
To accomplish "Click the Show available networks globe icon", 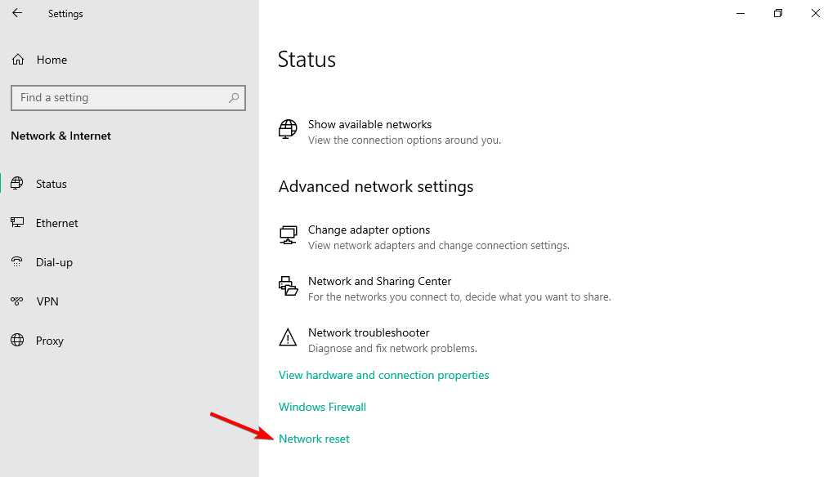I will 288,129.
